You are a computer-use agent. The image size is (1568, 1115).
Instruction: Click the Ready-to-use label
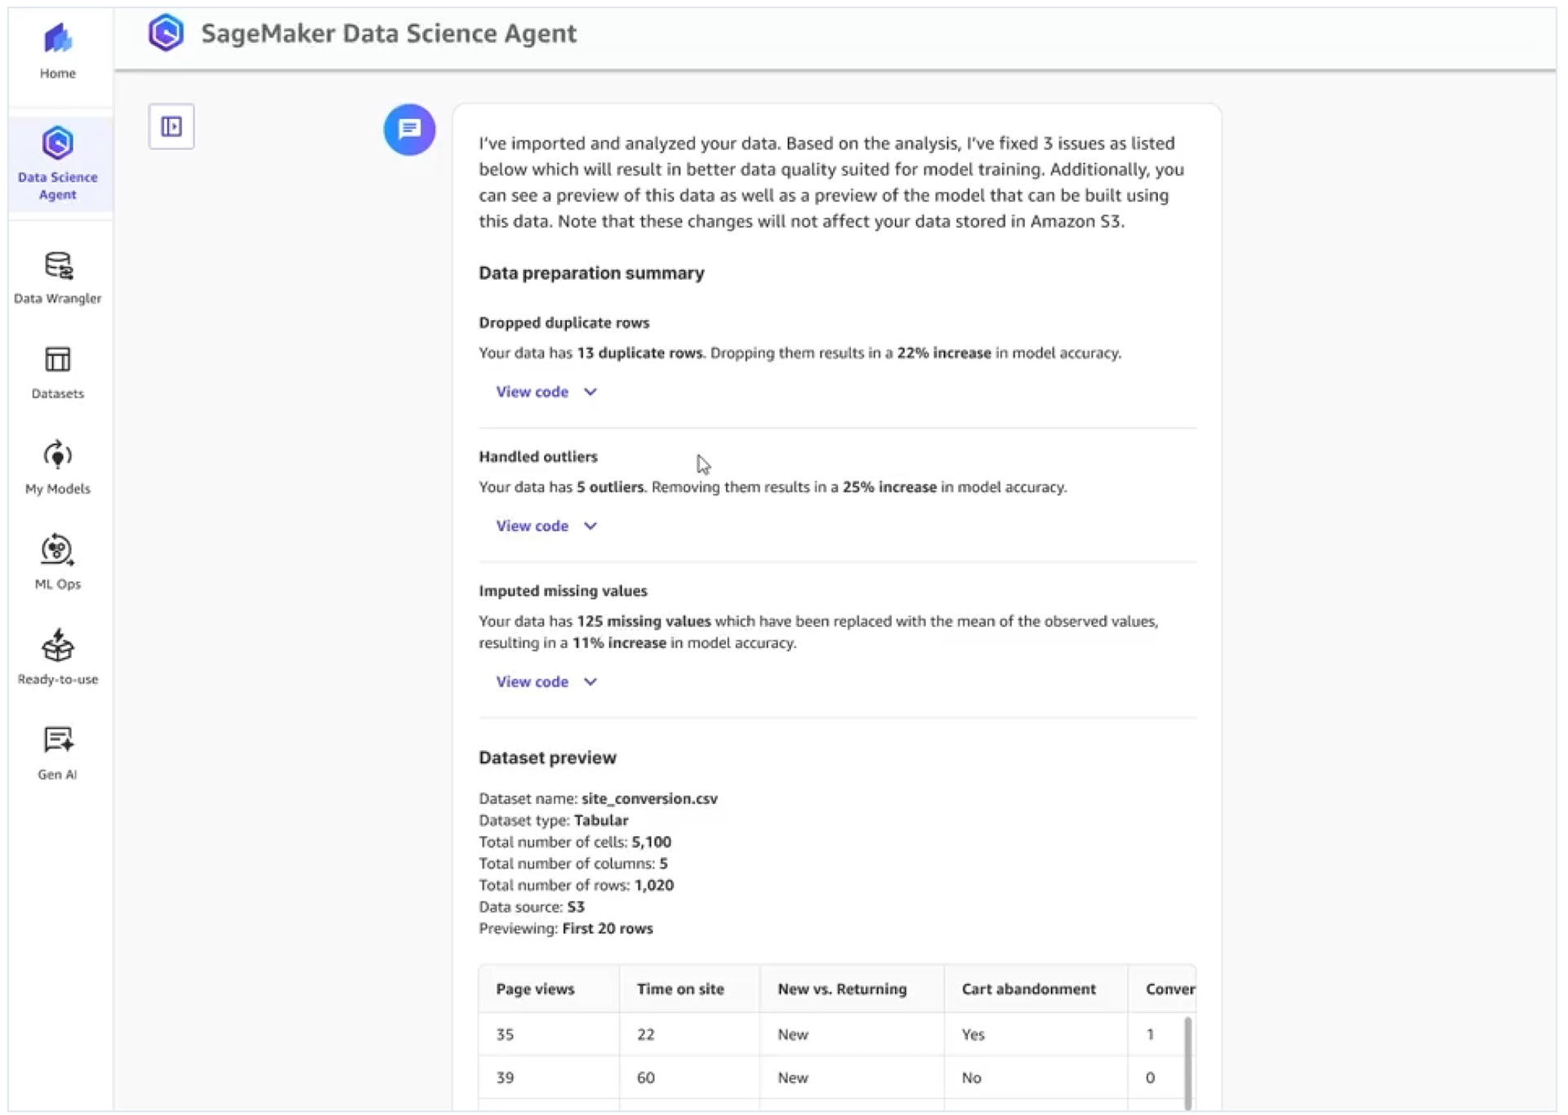[57, 679]
